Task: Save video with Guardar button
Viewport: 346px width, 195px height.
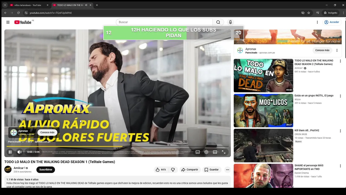Action: tap(211, 170)
